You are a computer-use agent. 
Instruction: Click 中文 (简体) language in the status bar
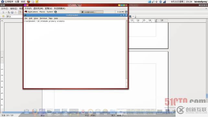pos(90,115)
